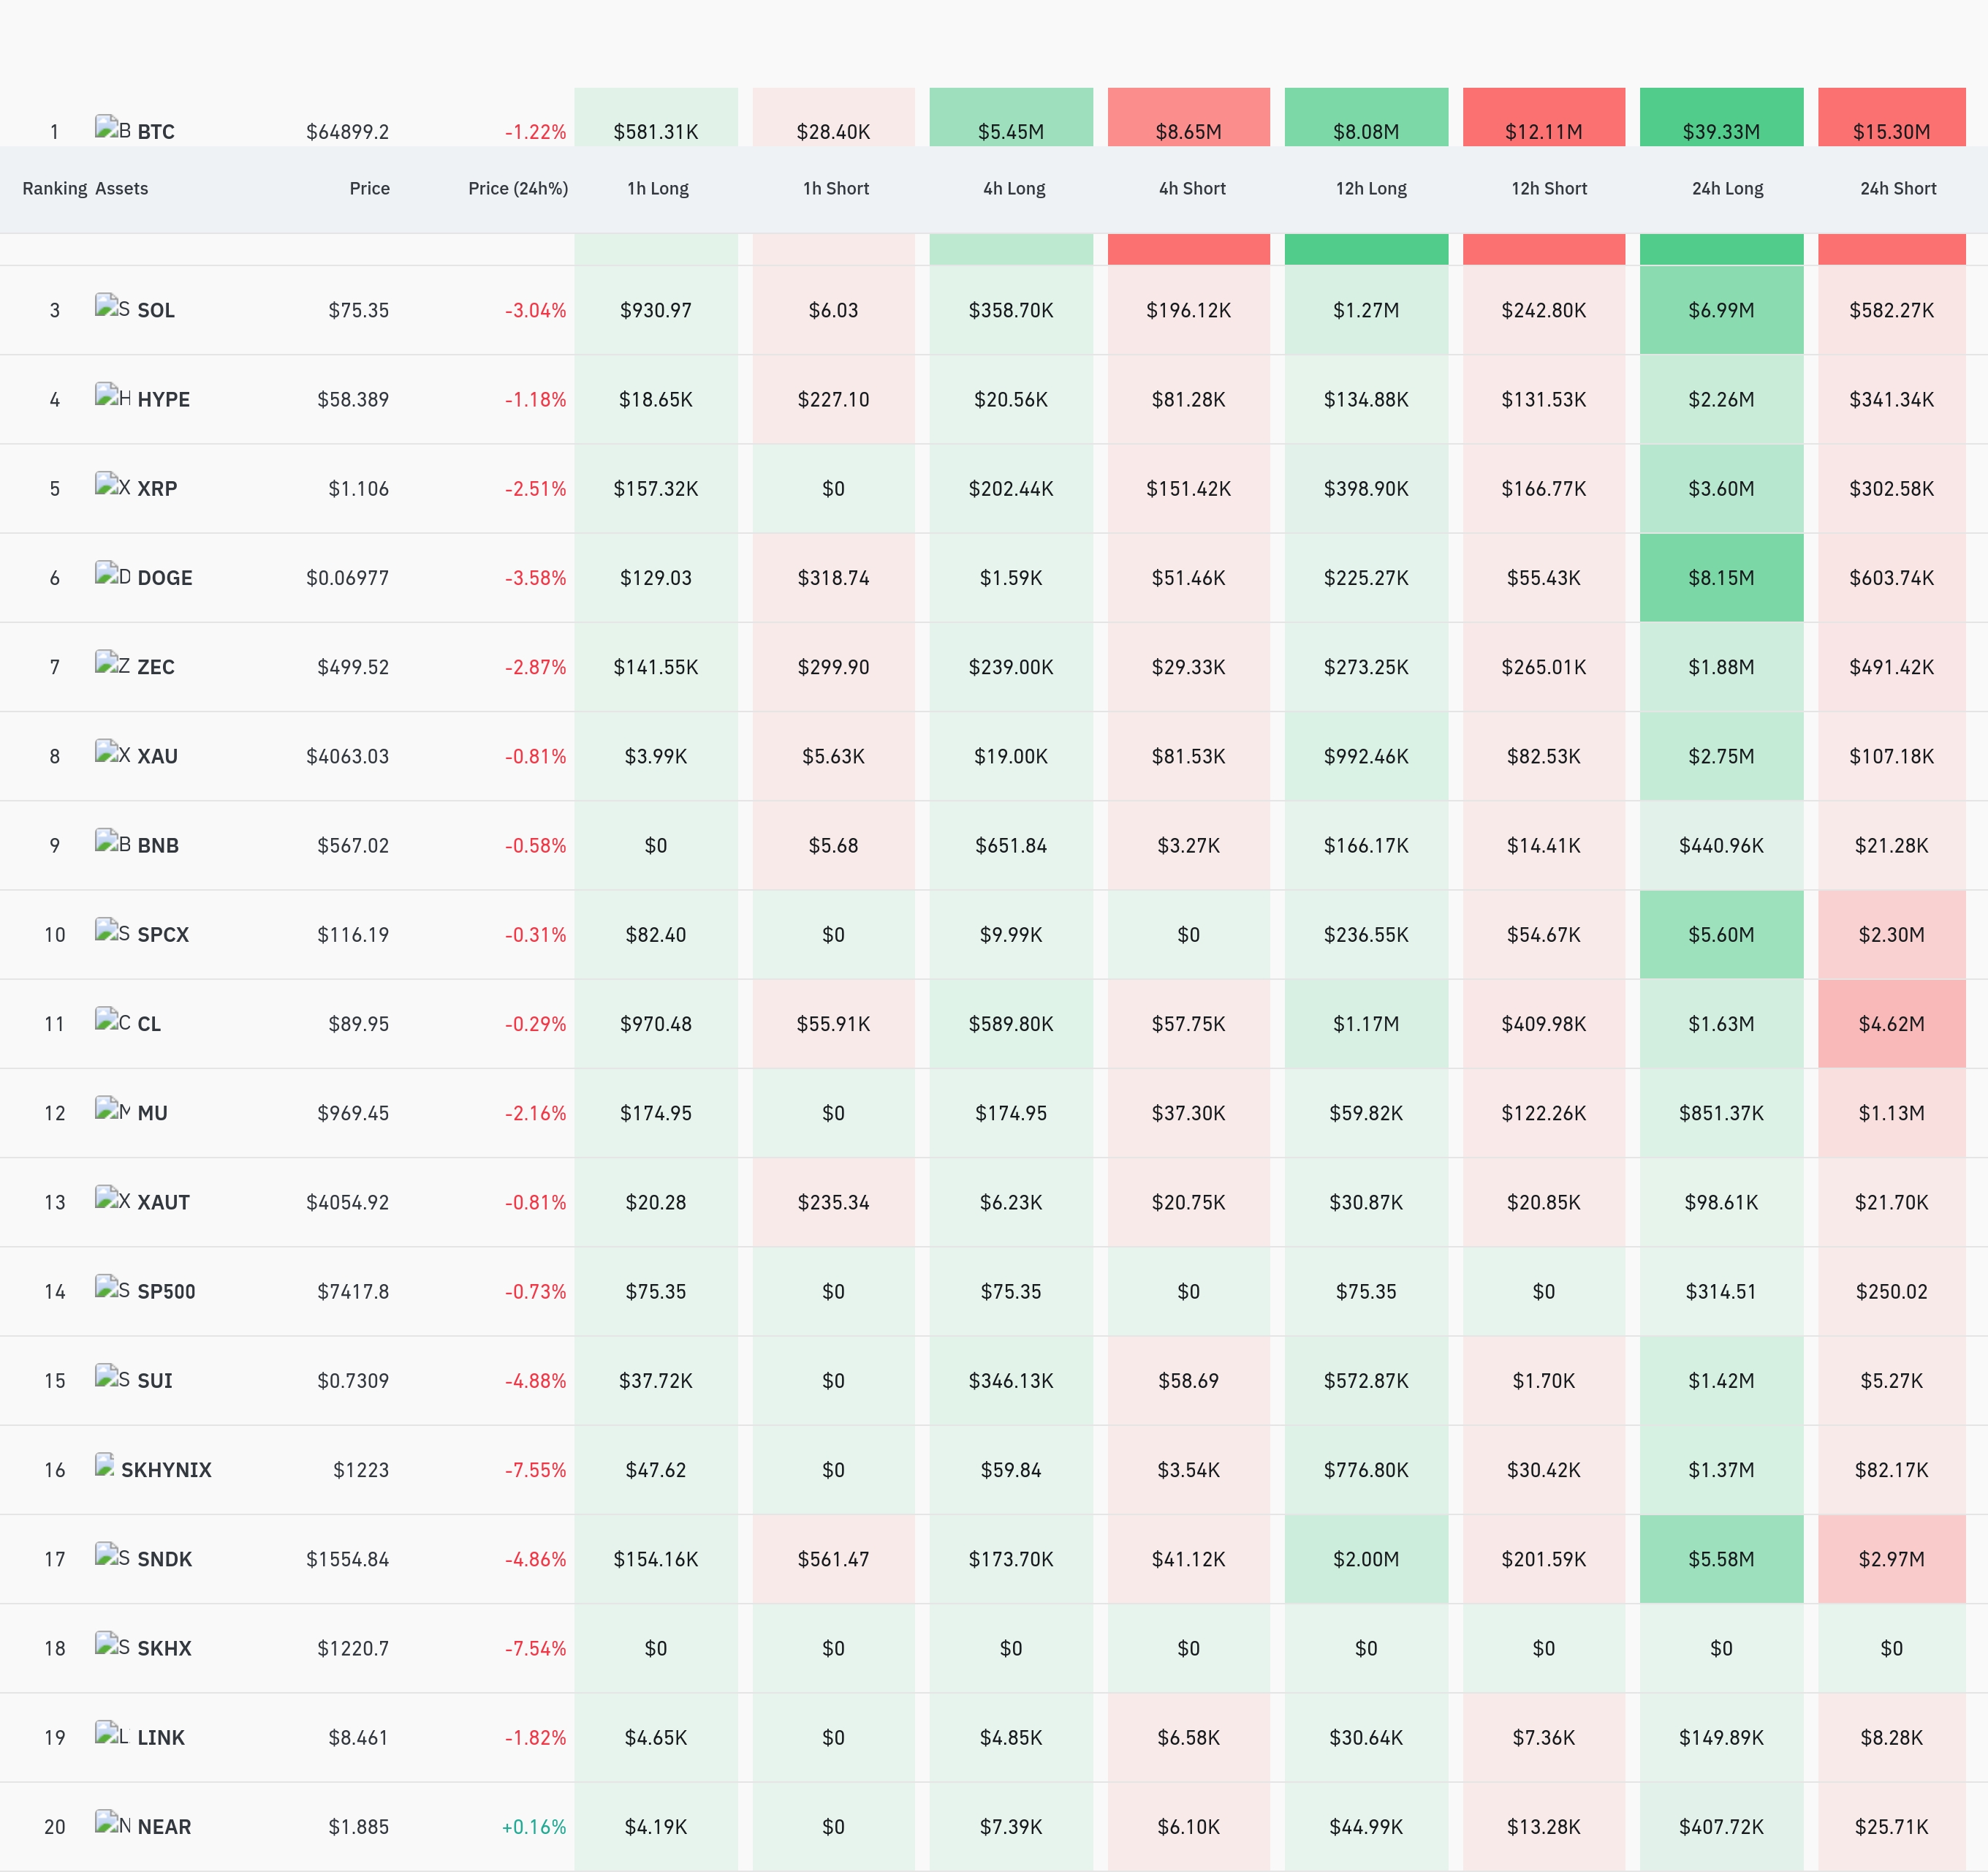Sort by 24h Long column header
1988x1872 pixels.
[1727, 188]
